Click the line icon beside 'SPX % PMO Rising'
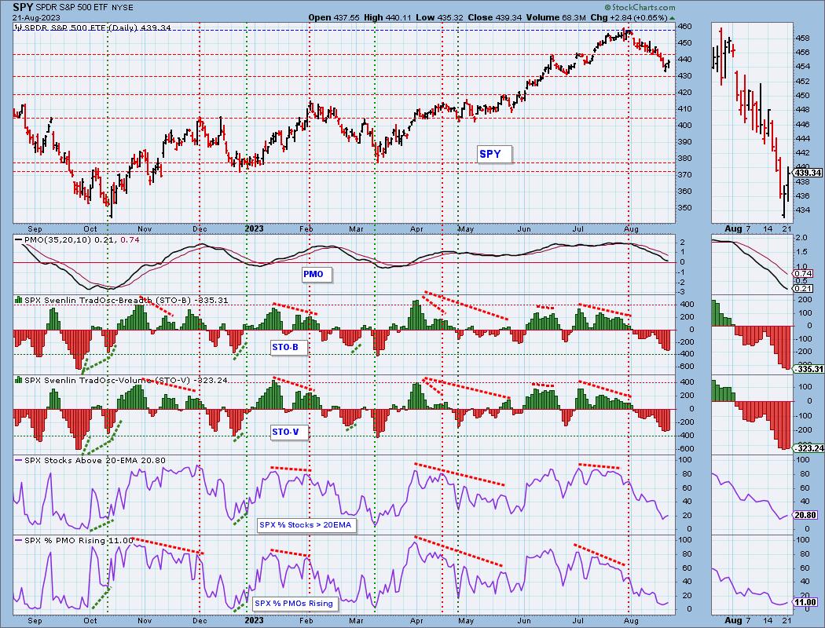 [x=18, y=540]
